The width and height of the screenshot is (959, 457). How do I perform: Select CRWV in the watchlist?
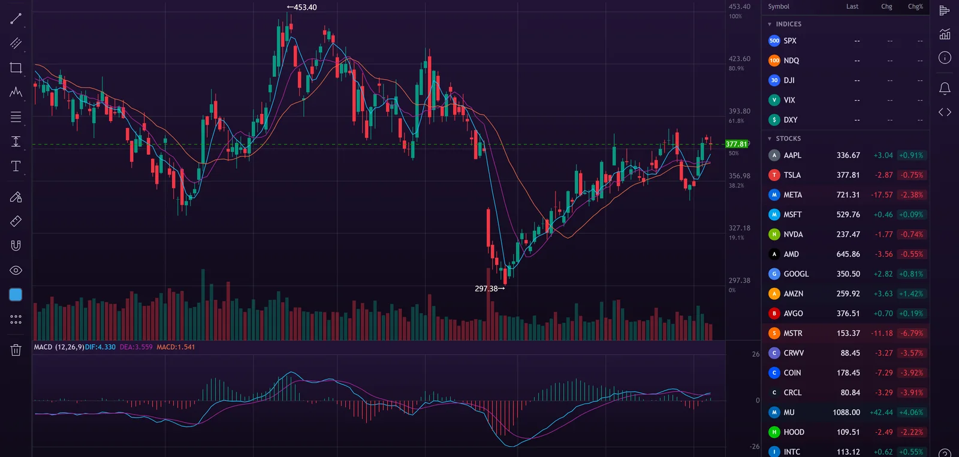tap(846, 353)
